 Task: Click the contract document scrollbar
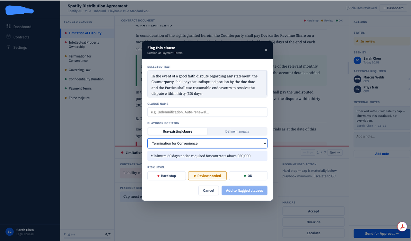tap(348, 68)
